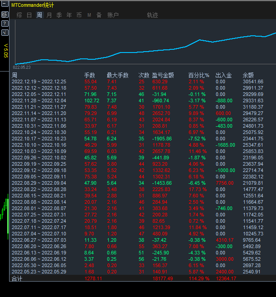
Task: Click the green candlestick chart behind the panel
Action: coord(5,216)
